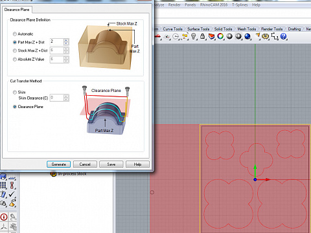Switch to Mesh Tools tab
311x233 pixels.
pyautogui.click(x=247, y=29)
